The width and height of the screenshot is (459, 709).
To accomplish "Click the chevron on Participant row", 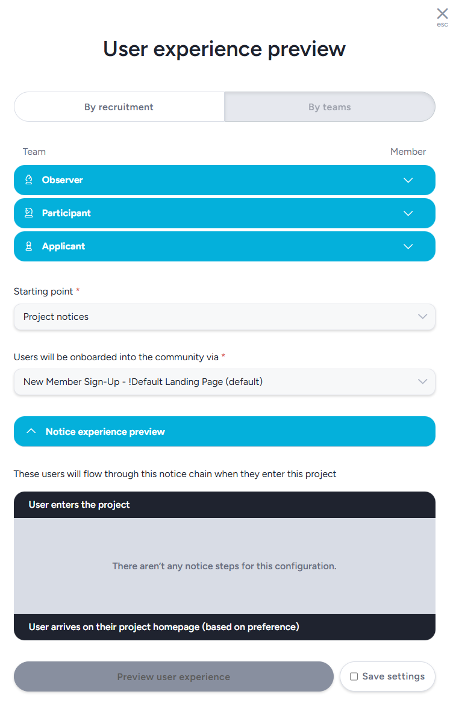I will [x=408, y=213].
